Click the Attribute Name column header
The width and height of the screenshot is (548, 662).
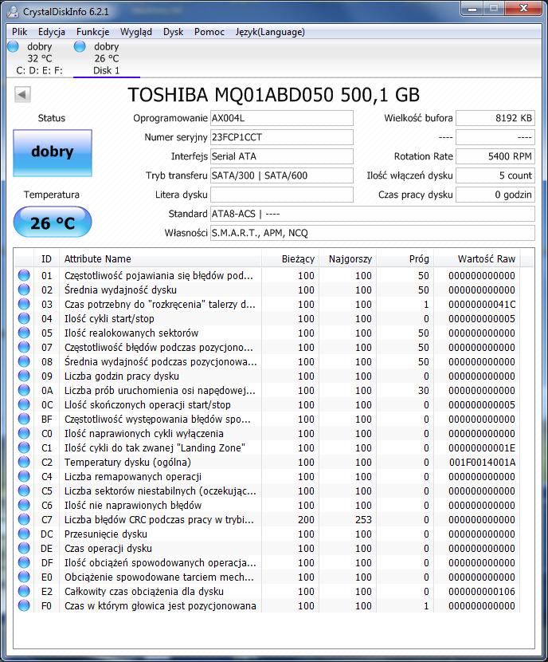160,258
